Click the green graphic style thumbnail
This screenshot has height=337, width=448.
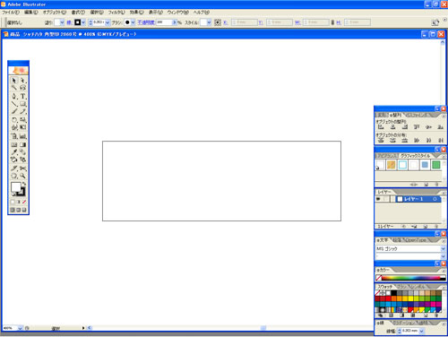point(435,165)
